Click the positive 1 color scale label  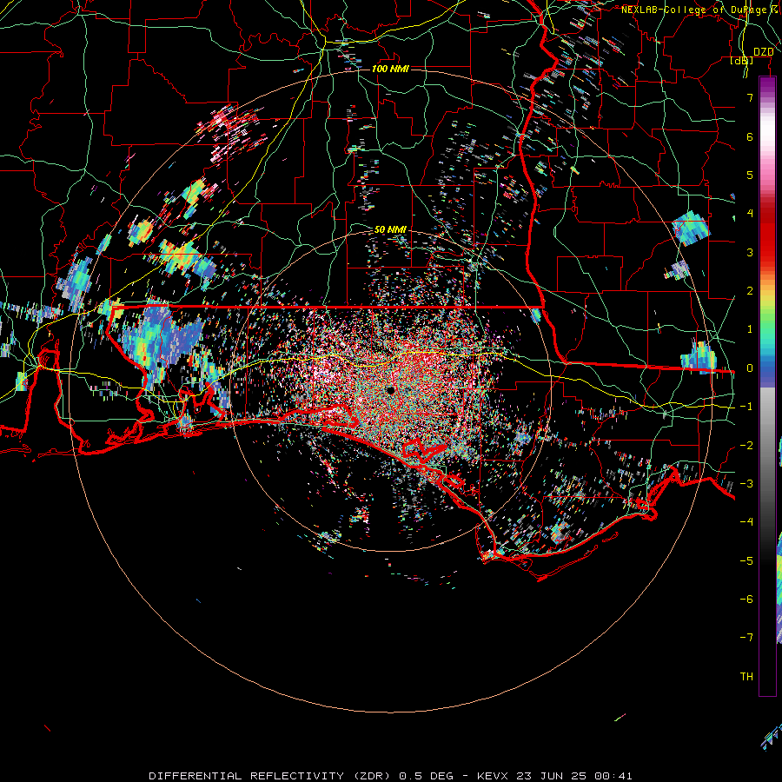750,329
